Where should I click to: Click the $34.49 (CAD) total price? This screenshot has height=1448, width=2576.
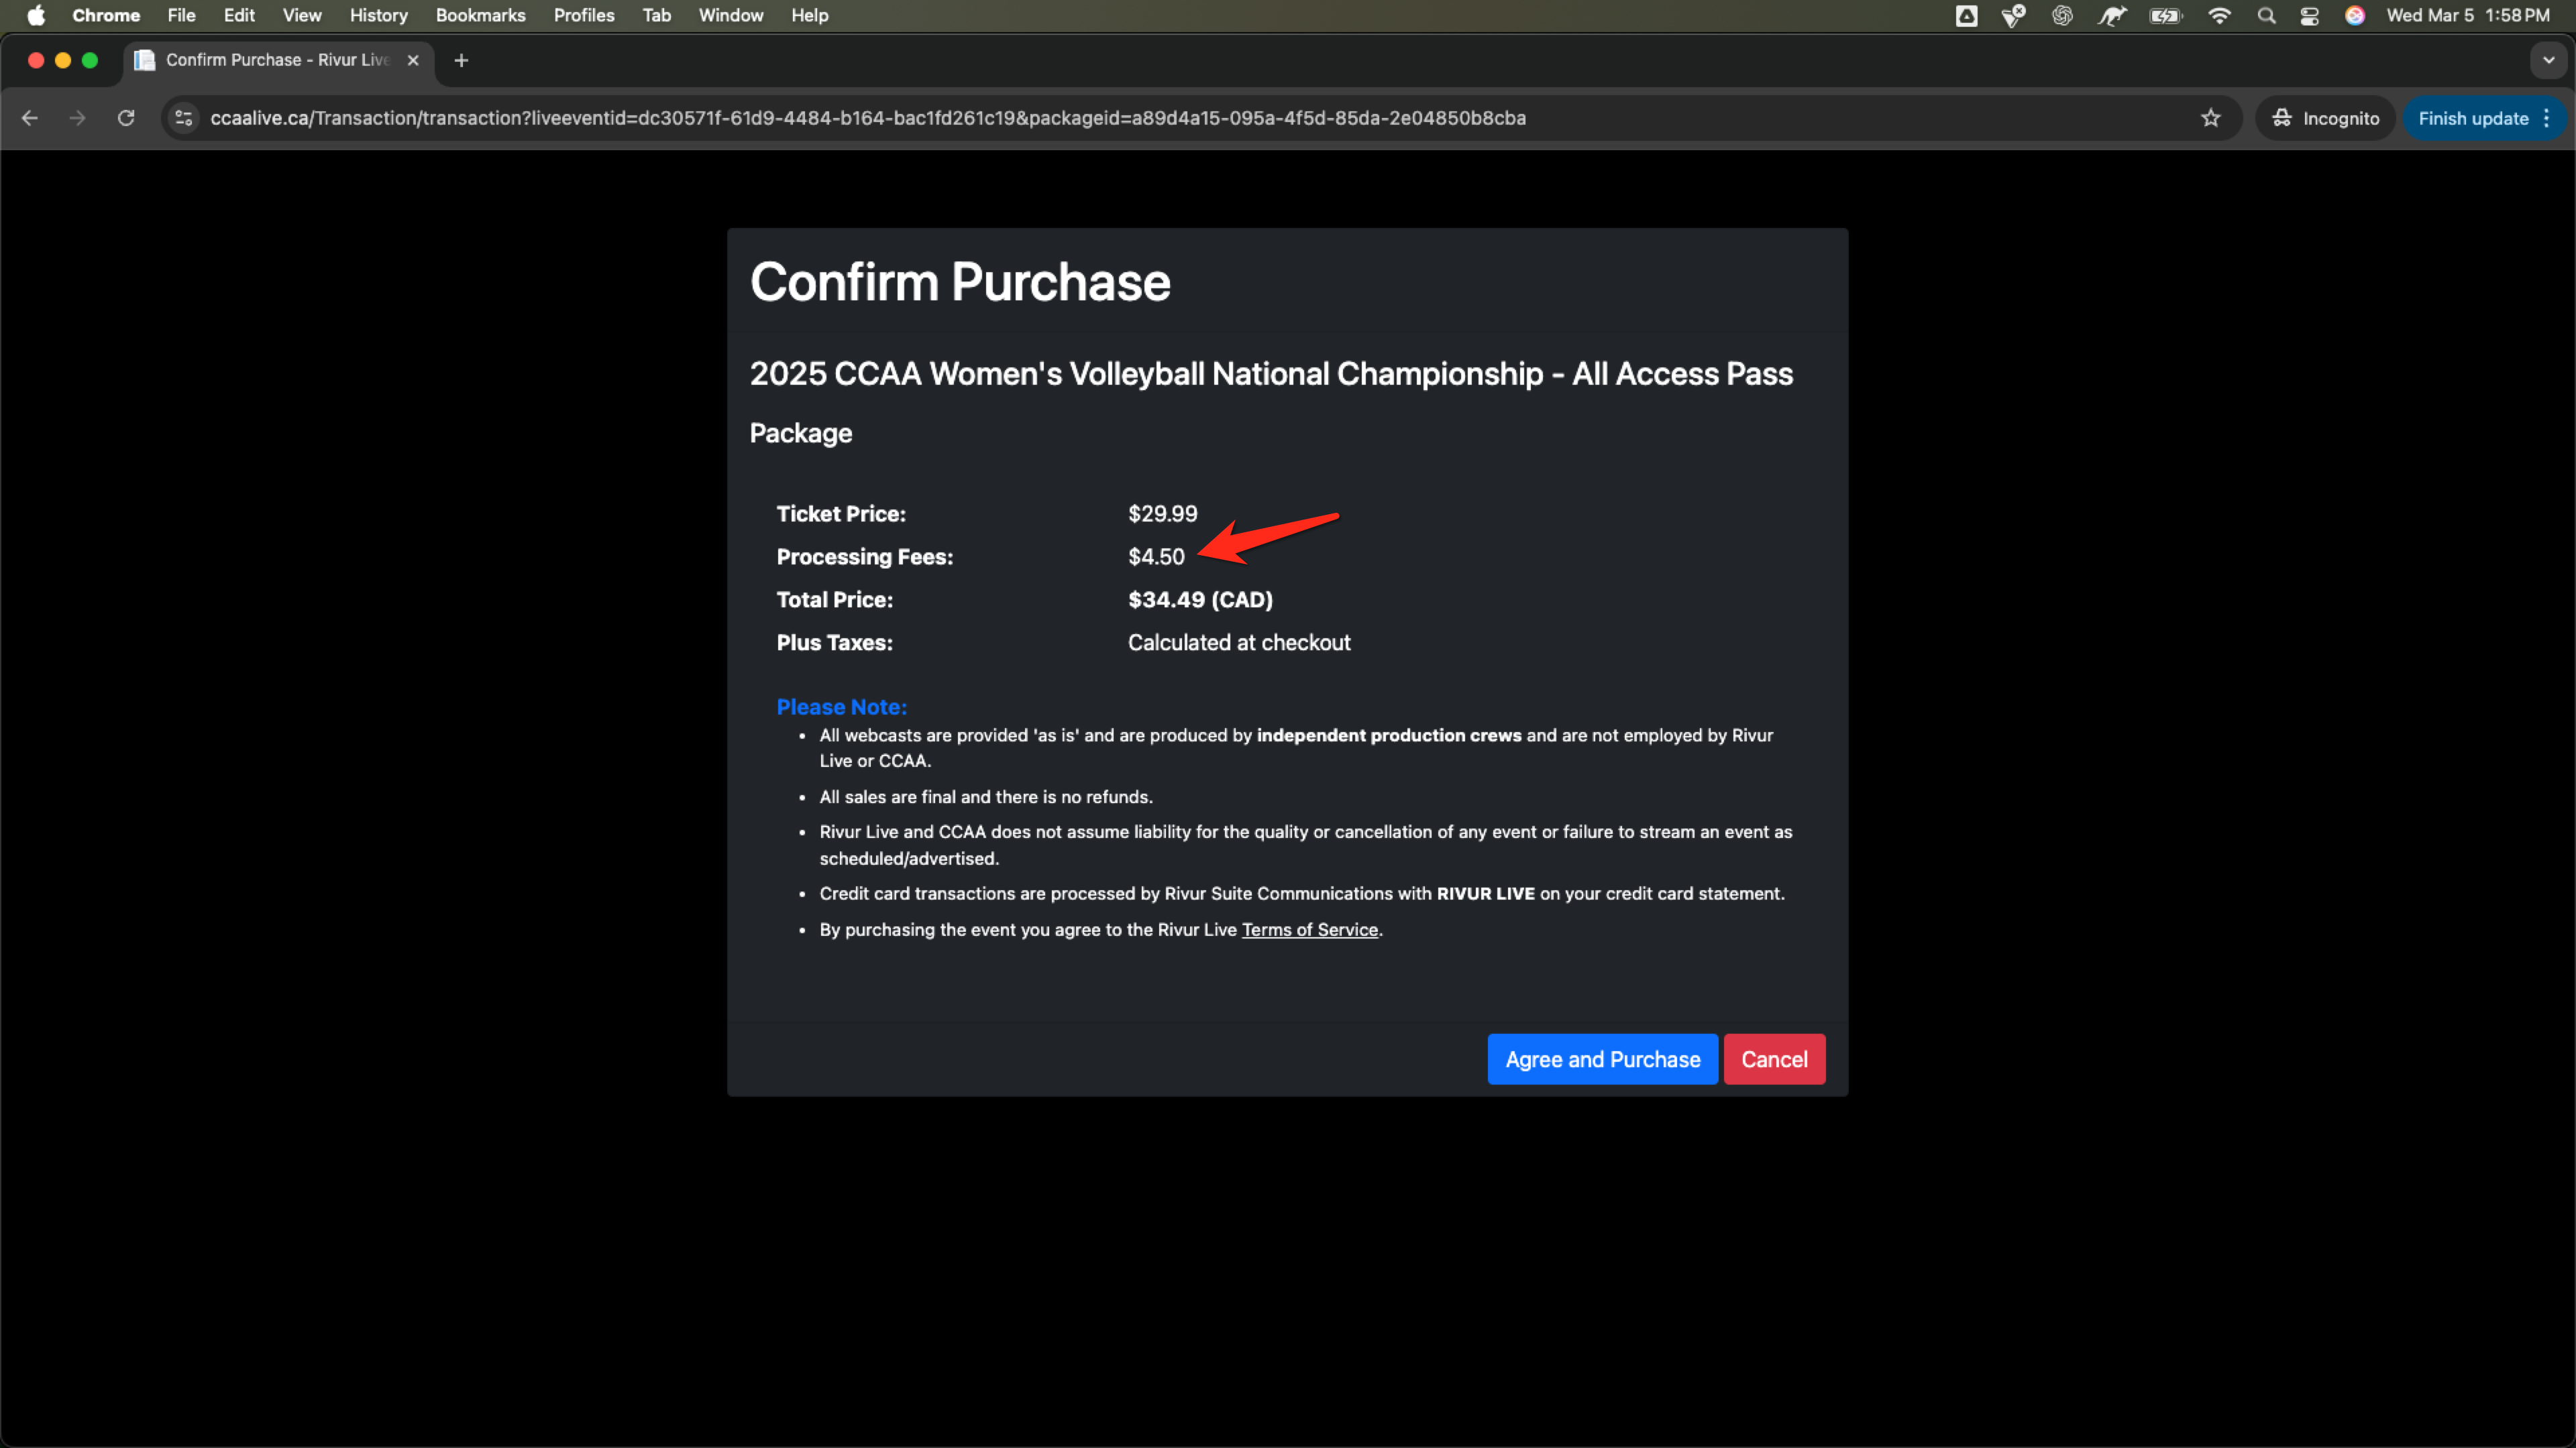(x=1200, y=599)
